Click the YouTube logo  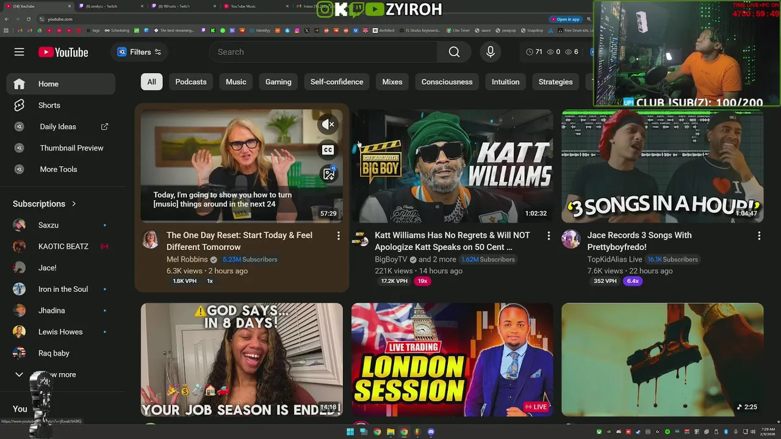[63, 52]
